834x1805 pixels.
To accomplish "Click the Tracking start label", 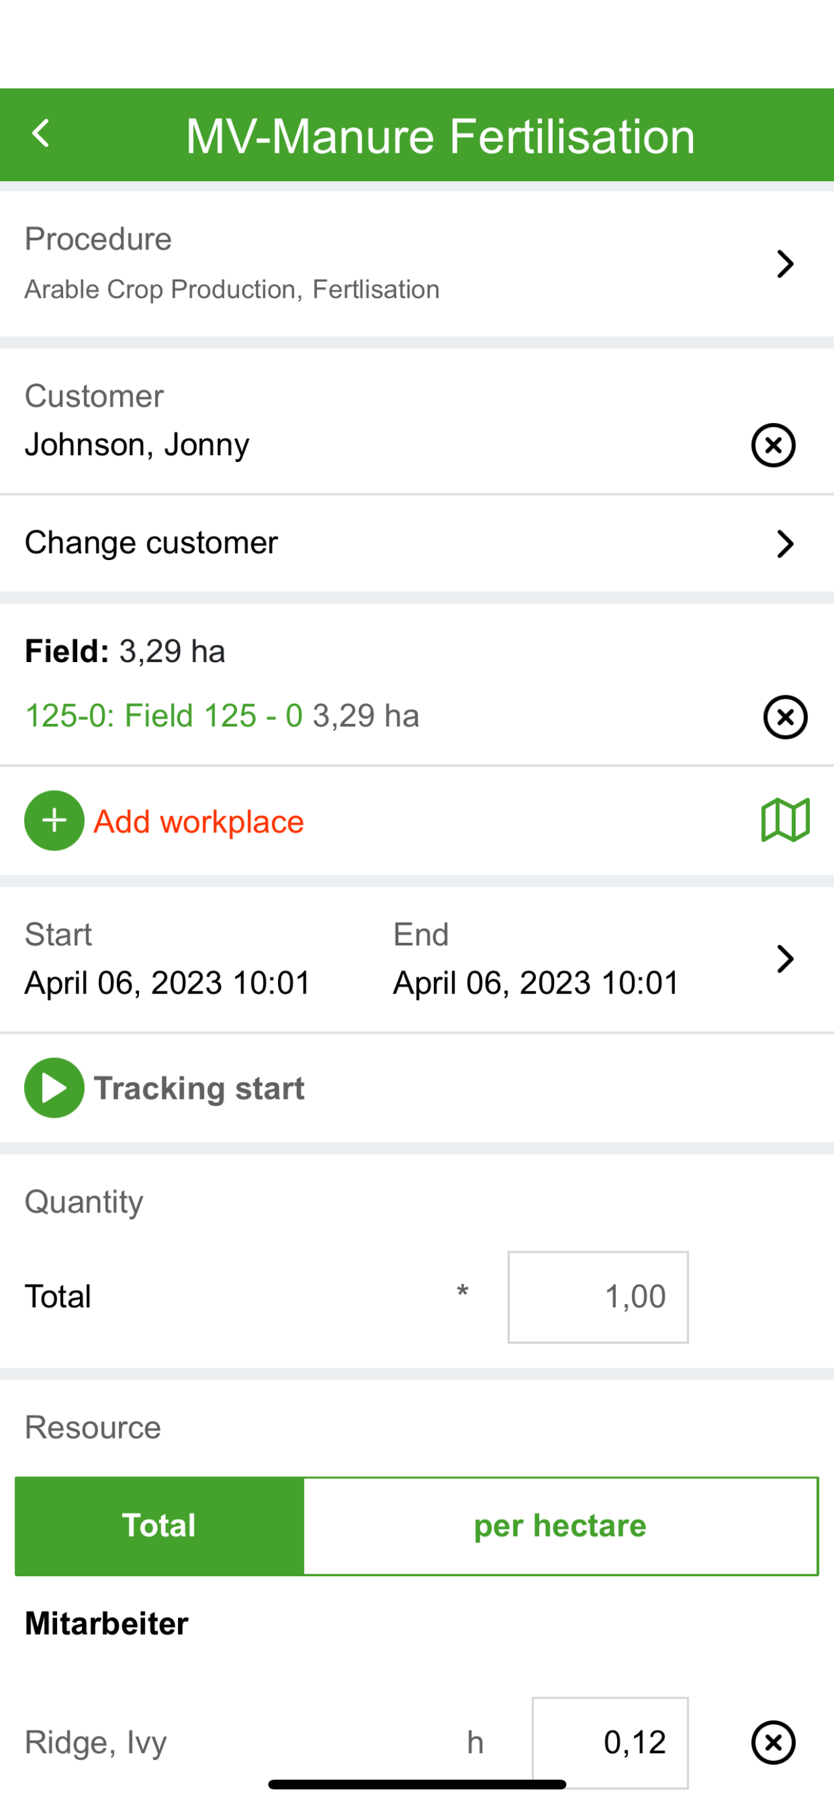I will 199,1088.
